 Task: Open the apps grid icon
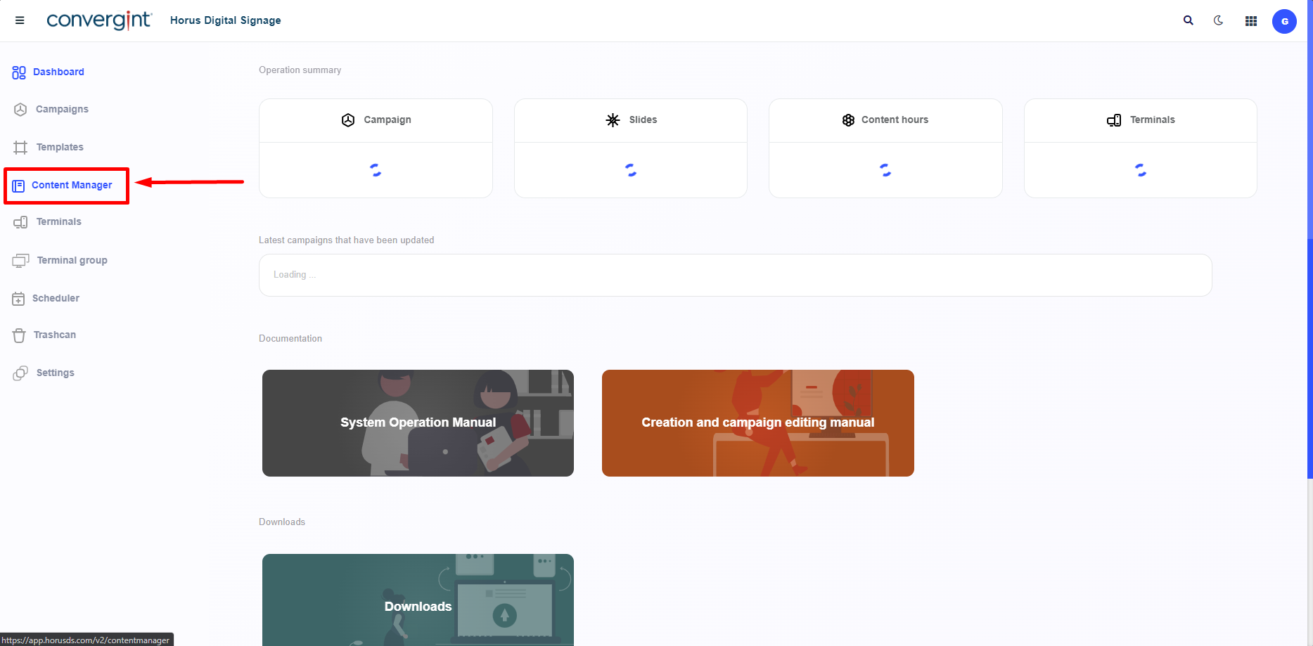(x=1250, y=21)
